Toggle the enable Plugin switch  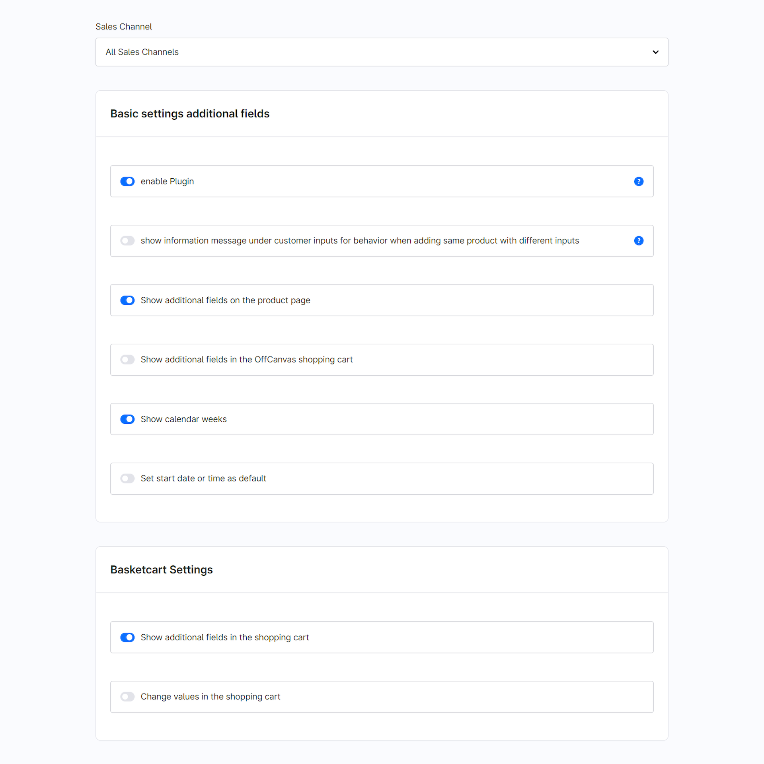click(127, 181)
